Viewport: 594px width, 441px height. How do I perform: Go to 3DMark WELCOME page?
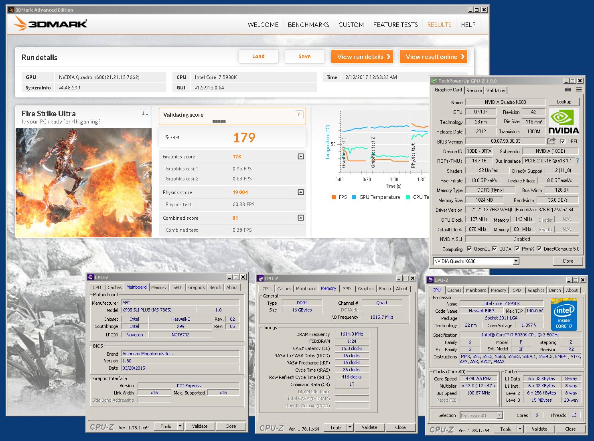[263, 24]
